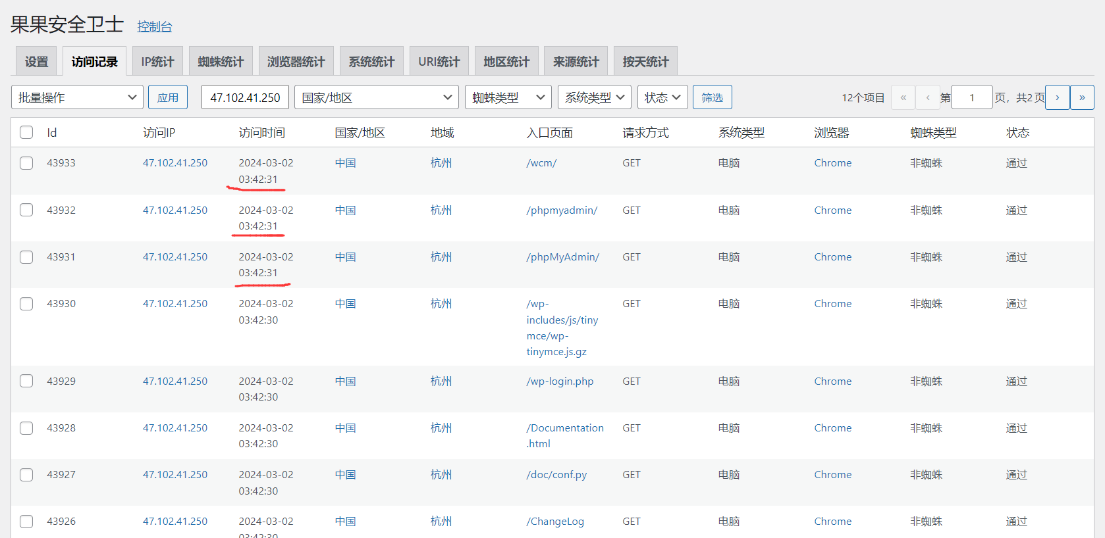The width and height of the screenshot is (1105, 538).
Task: Tick the checkbox for record 43928
Action: pyautogui.click(x=26, y=428)
